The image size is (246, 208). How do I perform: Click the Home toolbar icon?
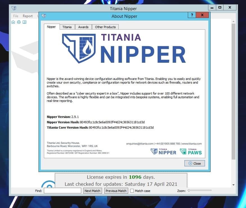(x=13, y=22)
